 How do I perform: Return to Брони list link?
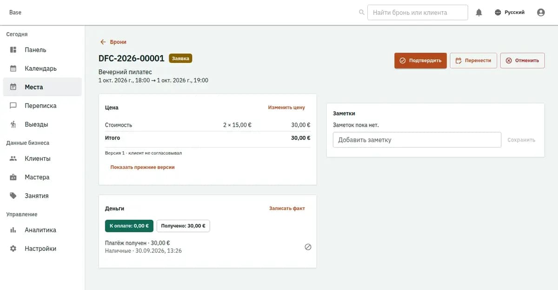[113, 42]
